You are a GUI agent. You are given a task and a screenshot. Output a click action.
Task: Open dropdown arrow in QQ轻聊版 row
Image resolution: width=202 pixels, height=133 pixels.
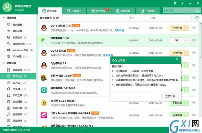187,65
